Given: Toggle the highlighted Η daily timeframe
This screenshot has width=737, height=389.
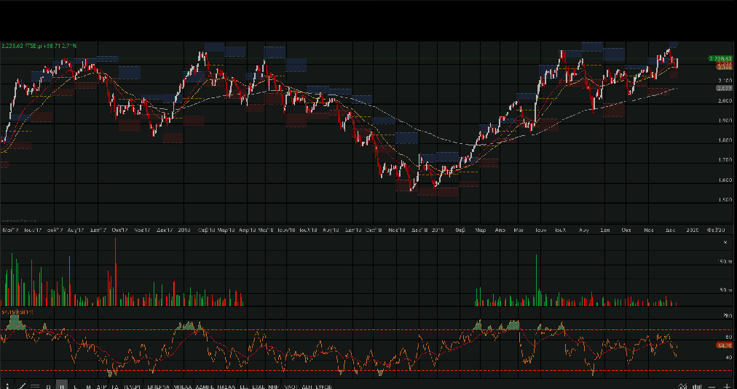Looking at the screenshot, I should (62, 385).
